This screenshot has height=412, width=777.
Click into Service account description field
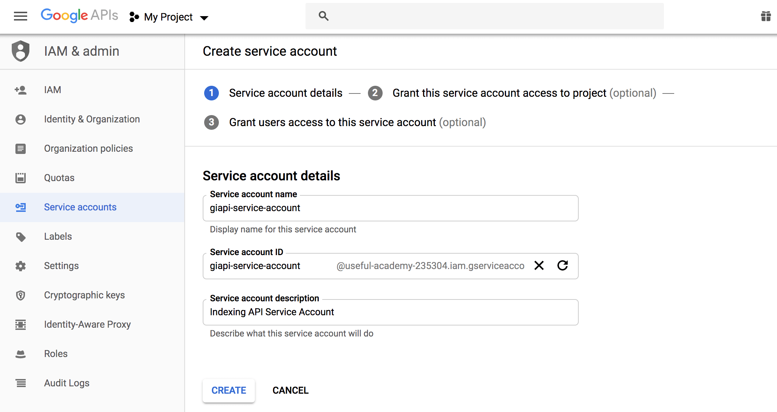point(391,312)
